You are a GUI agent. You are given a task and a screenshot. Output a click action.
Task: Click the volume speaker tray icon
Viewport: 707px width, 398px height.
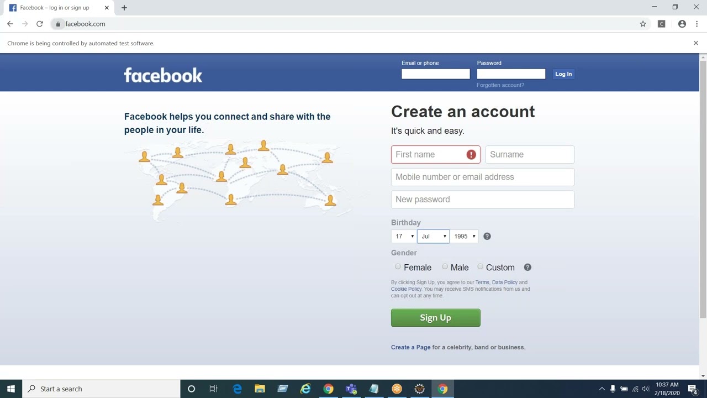[646, 389]
